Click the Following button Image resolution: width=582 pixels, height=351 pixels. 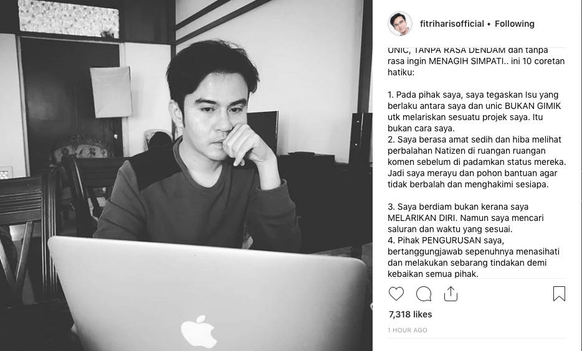(515, 24)
